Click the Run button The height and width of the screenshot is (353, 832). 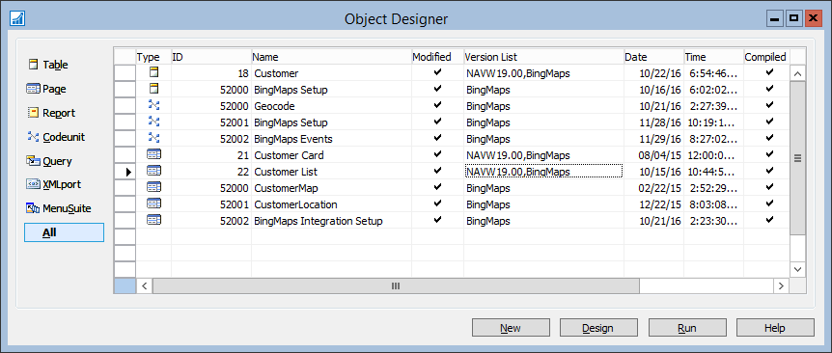[x=687, y=328]
